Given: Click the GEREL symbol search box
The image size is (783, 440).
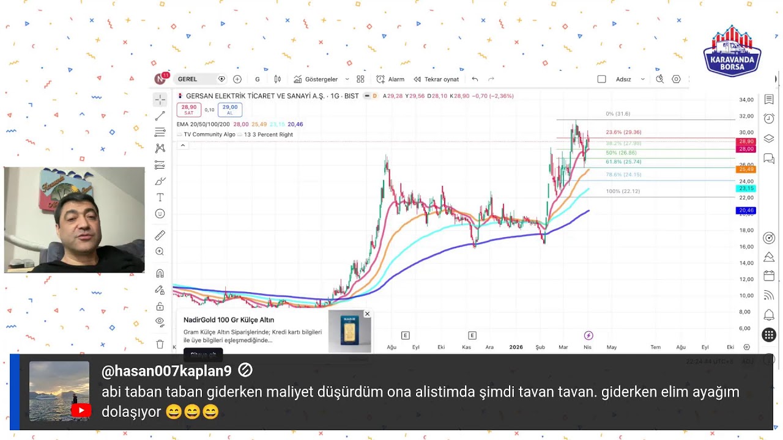Looking at the screenshot, I should [x=201, y=79].
